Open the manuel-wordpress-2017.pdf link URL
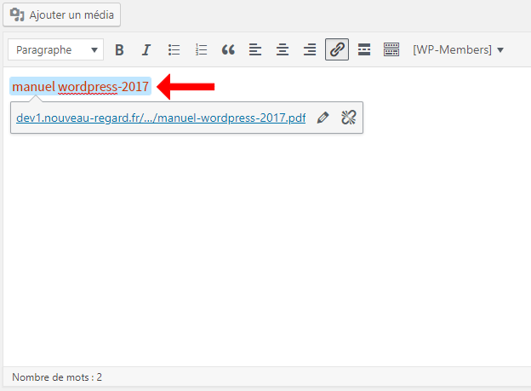Screen dimensions: 531x391 [160, 118]
